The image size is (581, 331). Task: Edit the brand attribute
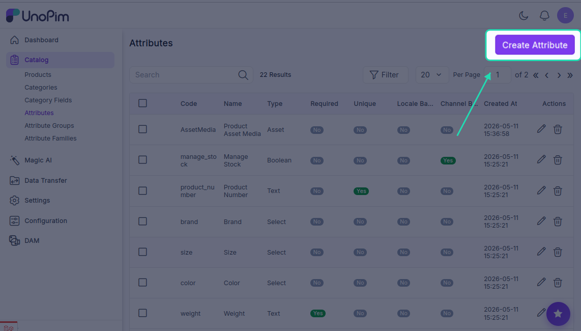click(x=541, y=221)
